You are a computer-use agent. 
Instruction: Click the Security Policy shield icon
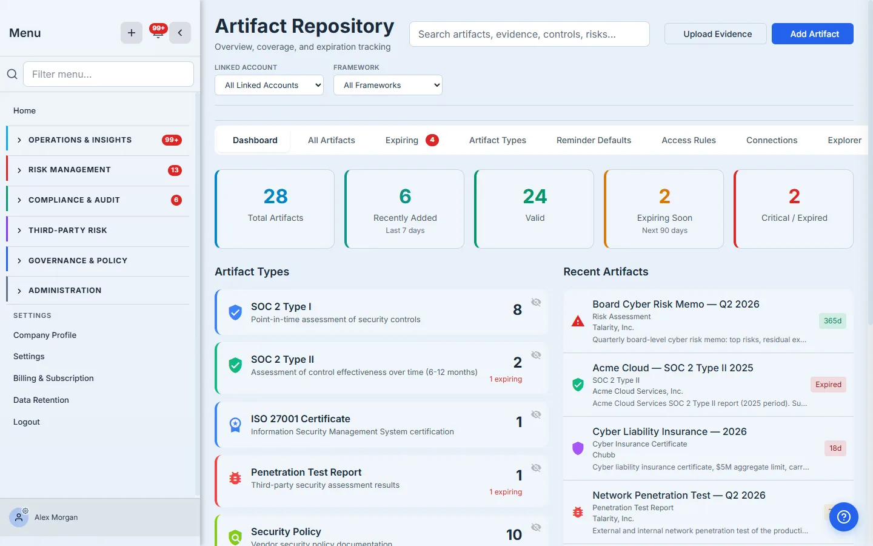235,537
